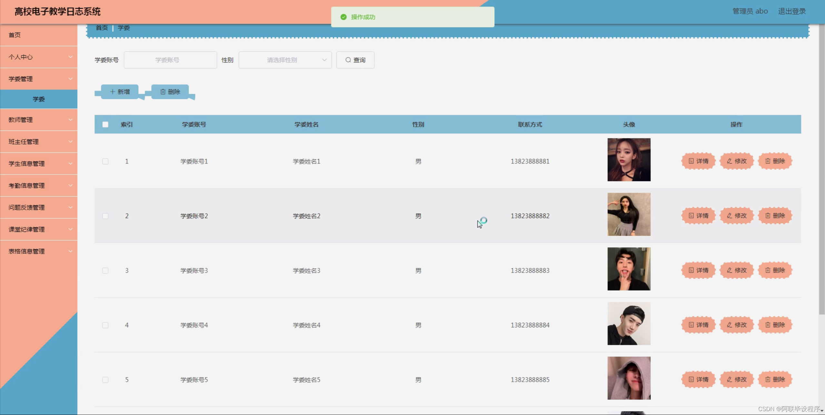Open 详情 for 学委账号5 row
This screenshot has height=415, width=825.
tap(699, 380)
